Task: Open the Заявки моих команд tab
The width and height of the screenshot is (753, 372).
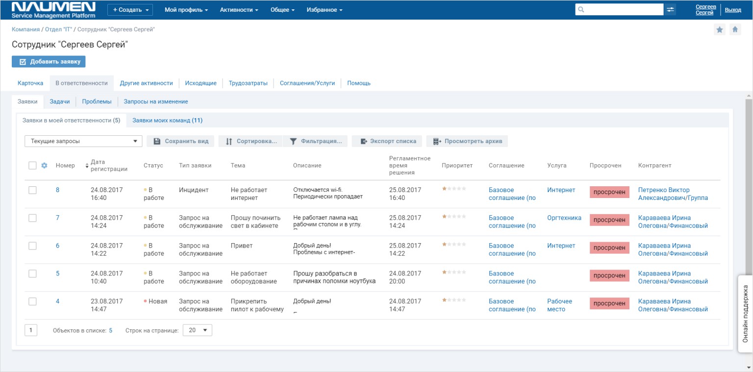Action: 167,120
